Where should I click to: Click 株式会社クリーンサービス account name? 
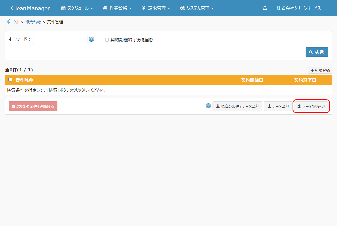(x=299, y=8)
